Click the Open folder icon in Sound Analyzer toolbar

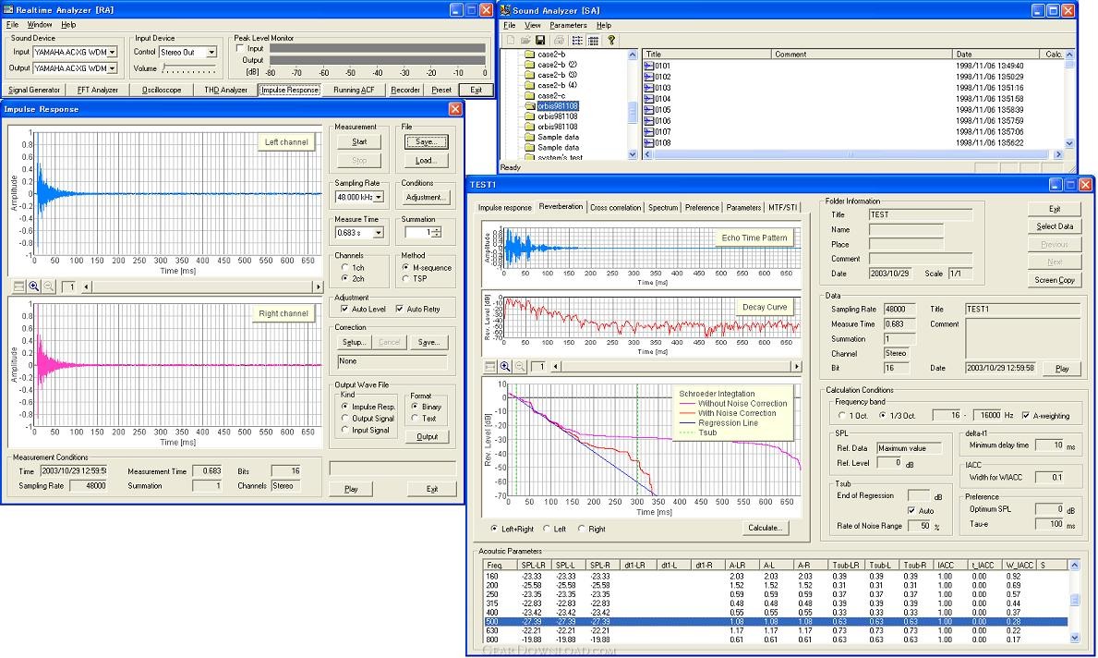525,41
